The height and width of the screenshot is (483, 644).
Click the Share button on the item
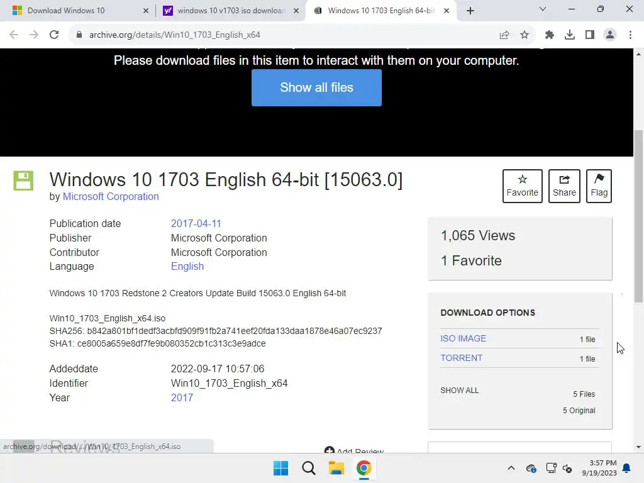(x=564, y=186)
